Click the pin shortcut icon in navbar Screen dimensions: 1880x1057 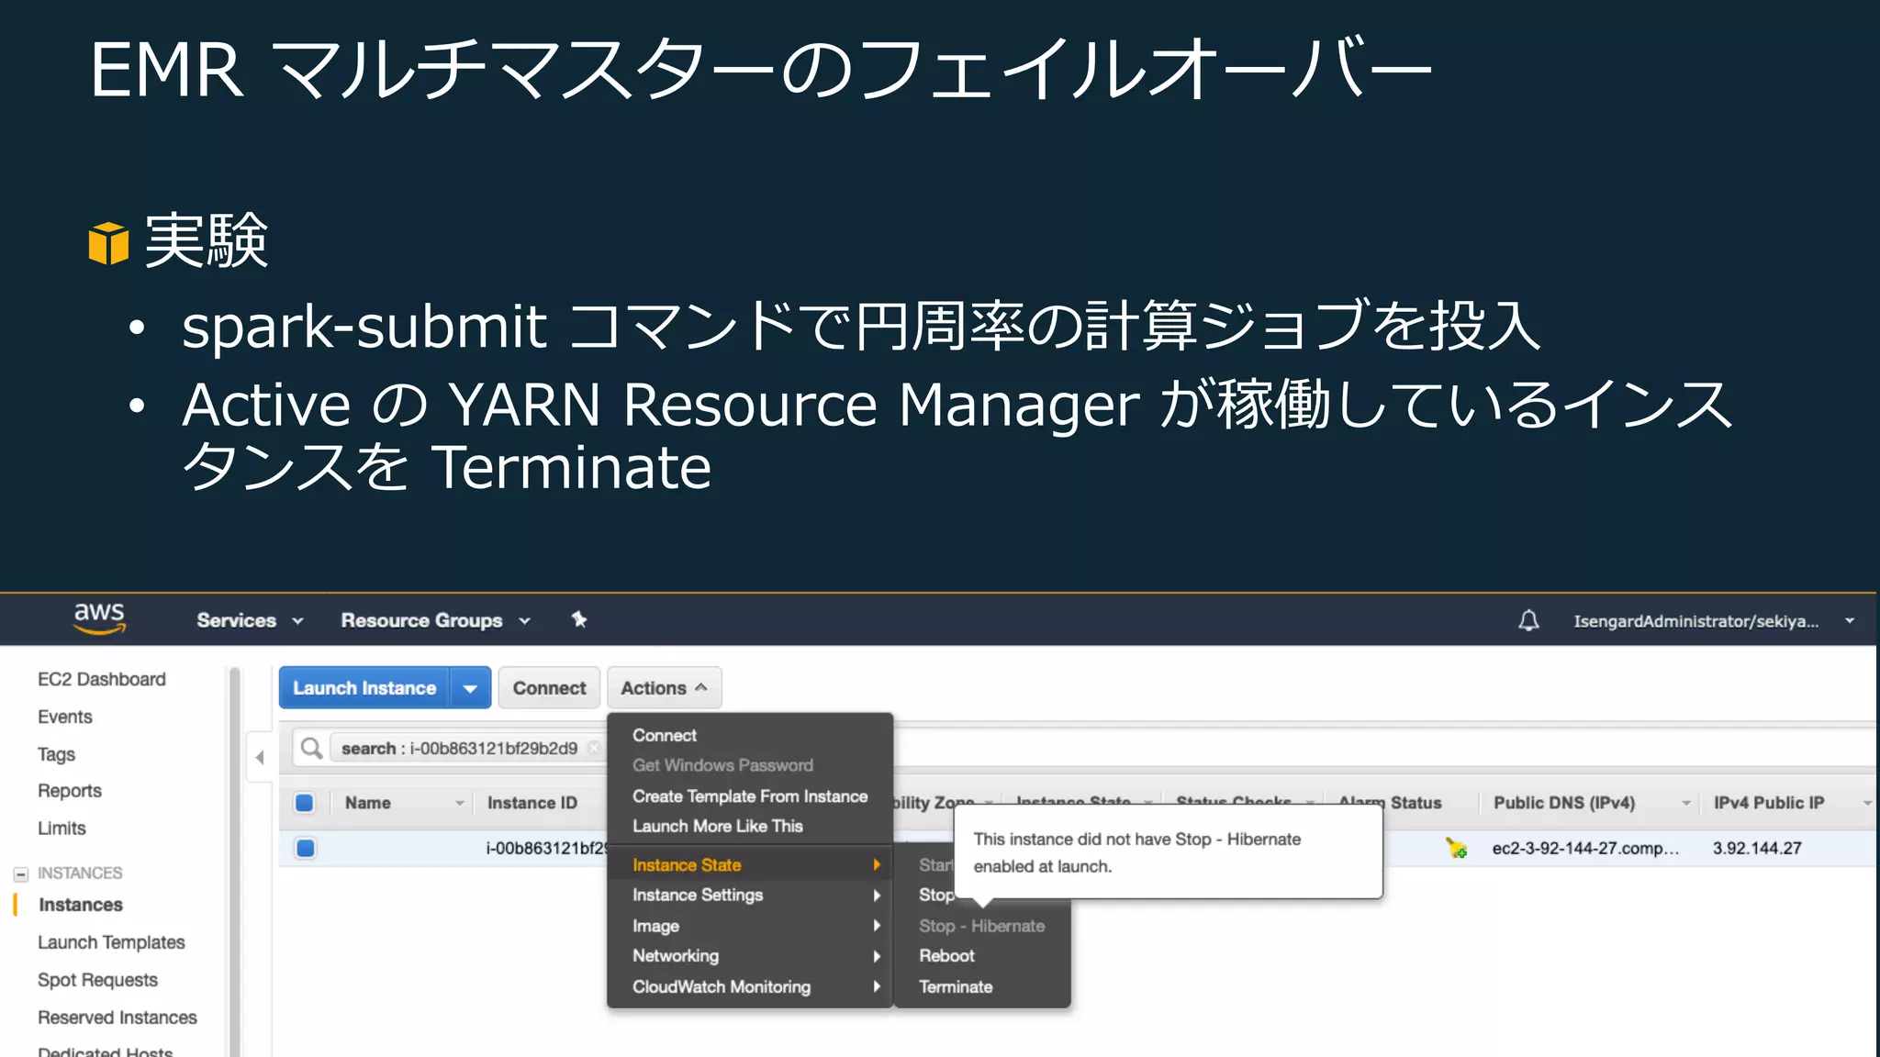click(x=579, y=619)
